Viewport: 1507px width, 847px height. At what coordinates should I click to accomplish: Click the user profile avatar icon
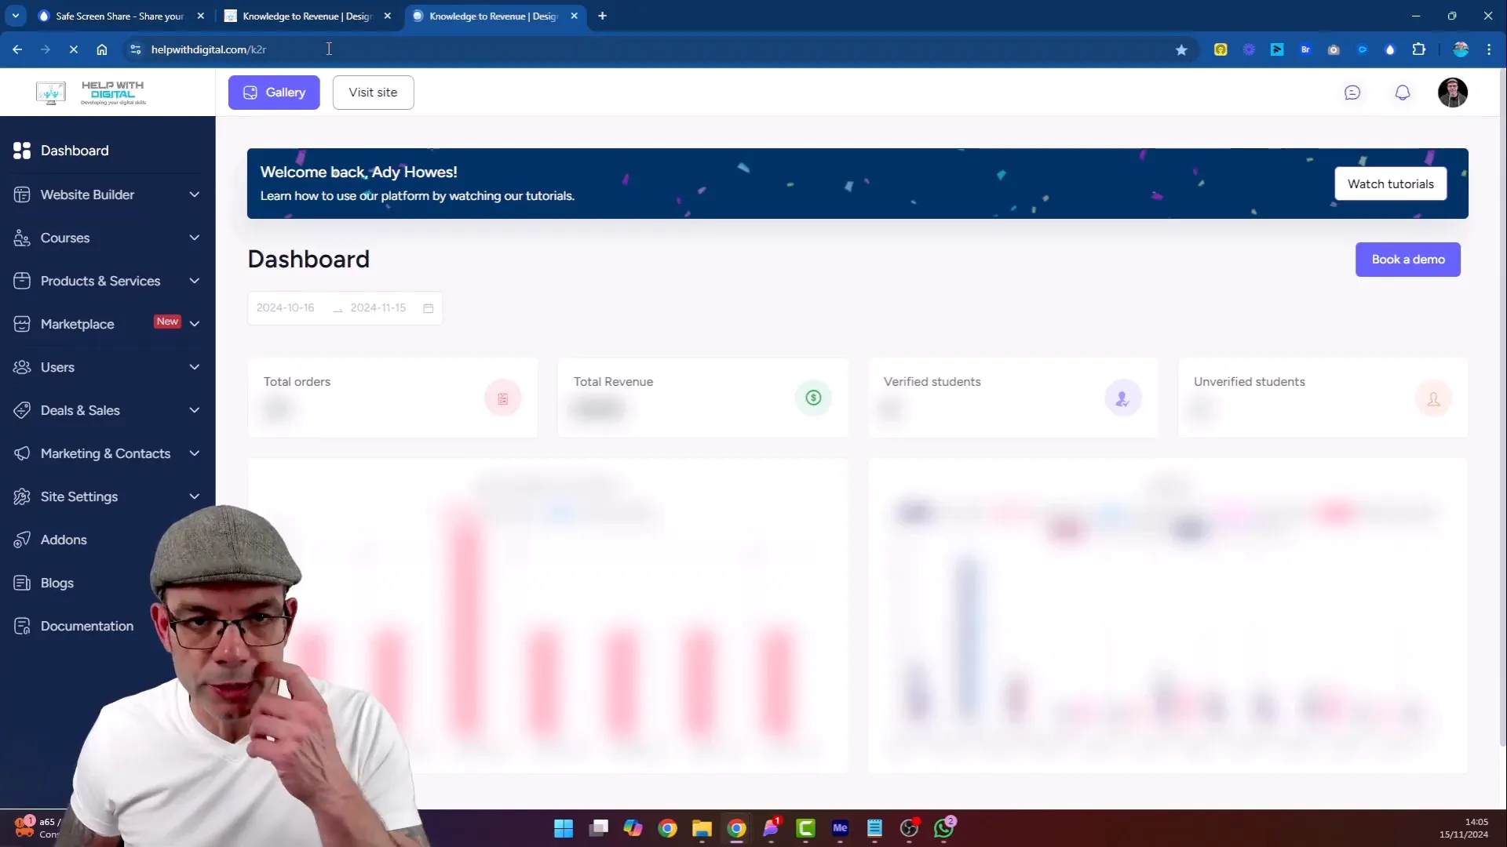[x=1453, y=92]
